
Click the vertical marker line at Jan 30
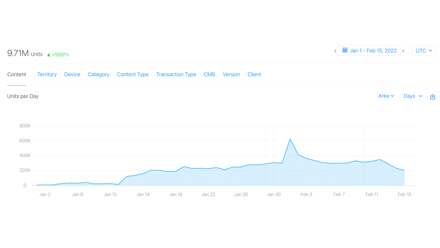(x=274, y=155)
